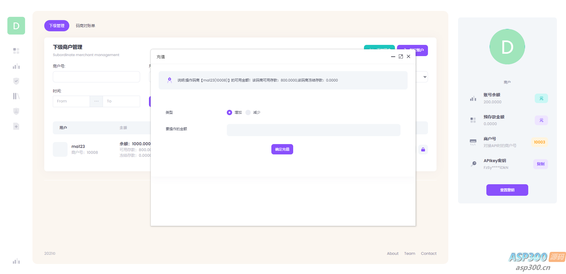Switch to the 码商对账单 tab
This screenshot has height=274, width=566.
(x=85, y=26)
